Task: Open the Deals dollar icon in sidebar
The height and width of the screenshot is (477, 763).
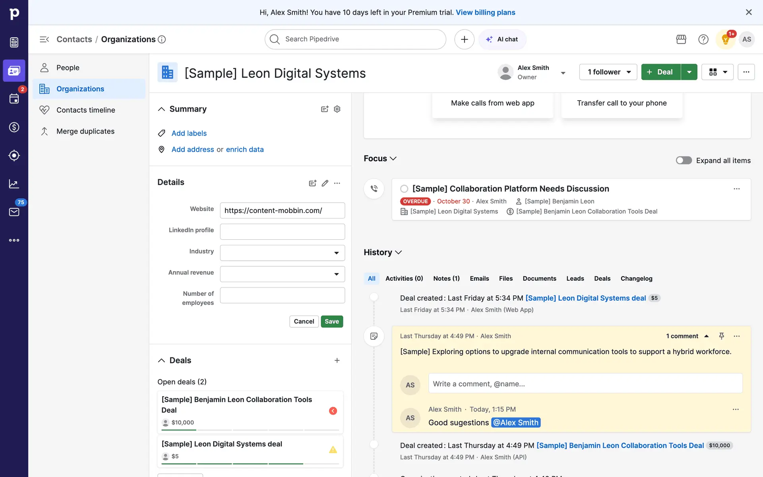Action: [x=14, y=127]
